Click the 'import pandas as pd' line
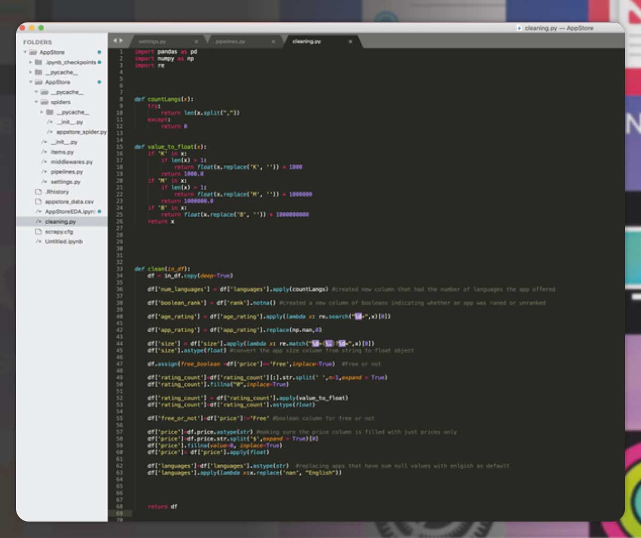This screenshot has width=641, height=538. tap(166, 52)
